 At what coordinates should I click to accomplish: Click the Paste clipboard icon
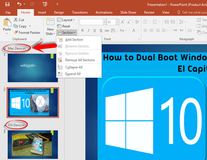point(7,22)
